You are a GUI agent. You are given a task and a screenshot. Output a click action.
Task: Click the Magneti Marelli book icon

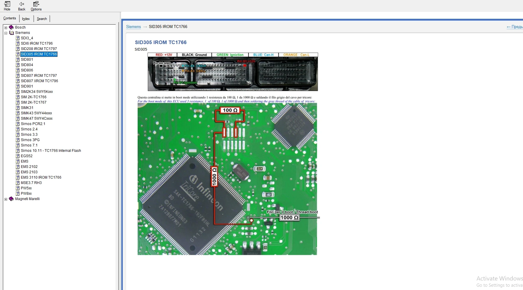11,199
